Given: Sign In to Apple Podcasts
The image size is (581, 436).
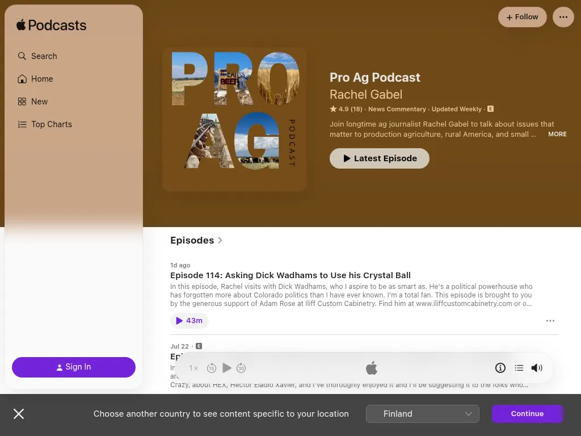Looking at the screenshot, I should pos(74,367).
